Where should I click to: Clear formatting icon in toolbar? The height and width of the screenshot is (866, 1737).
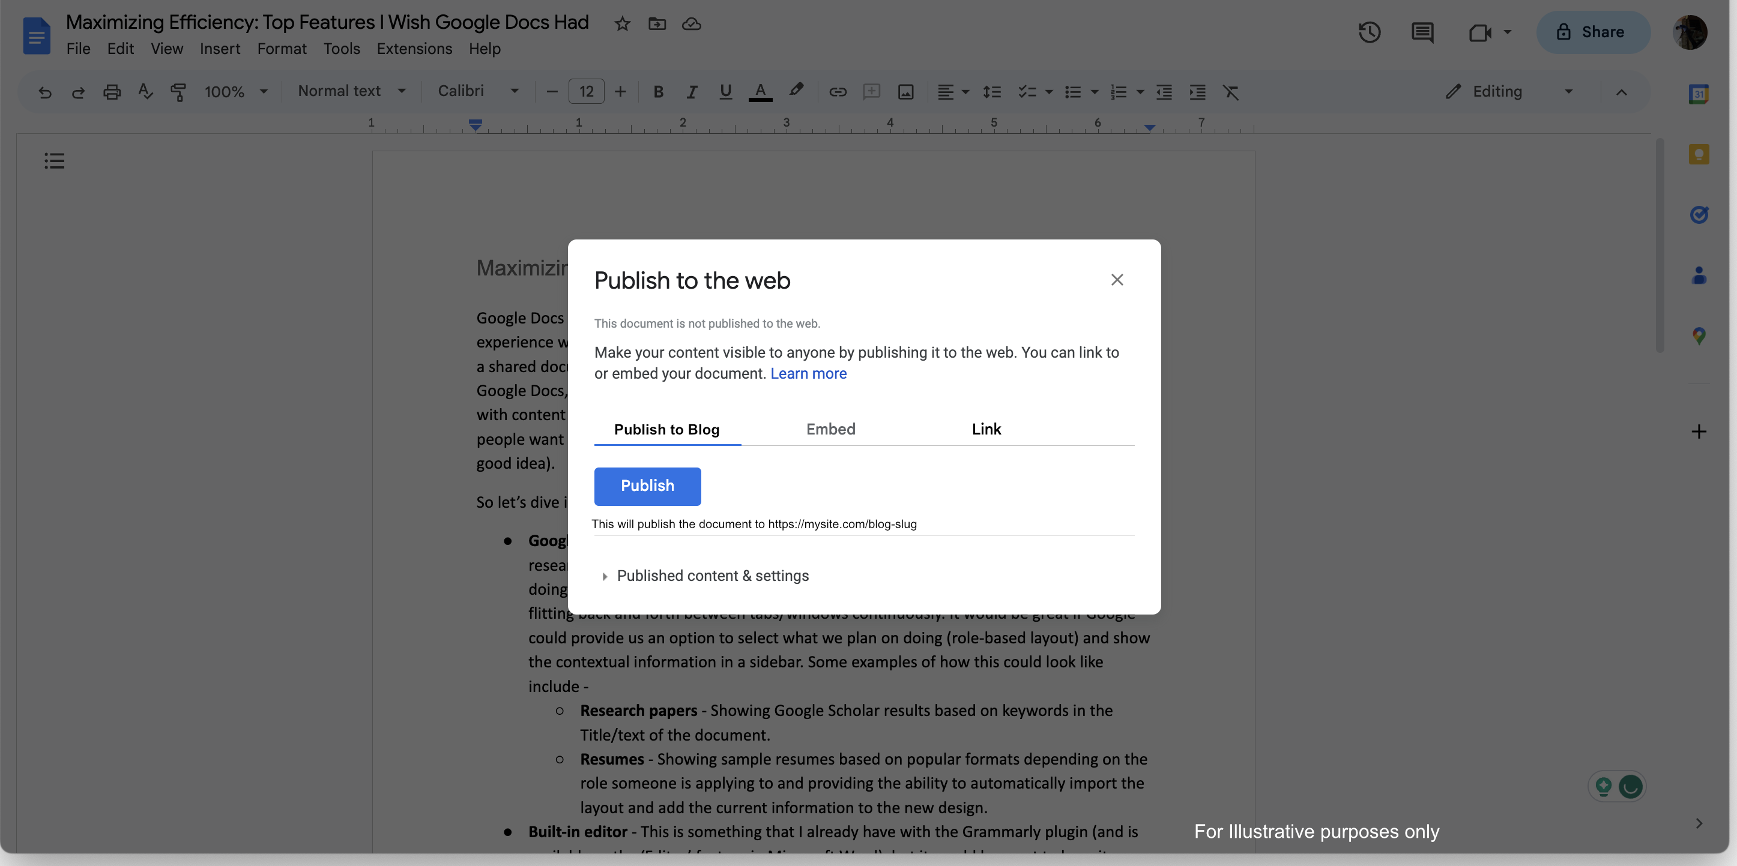coord(1231,92)
